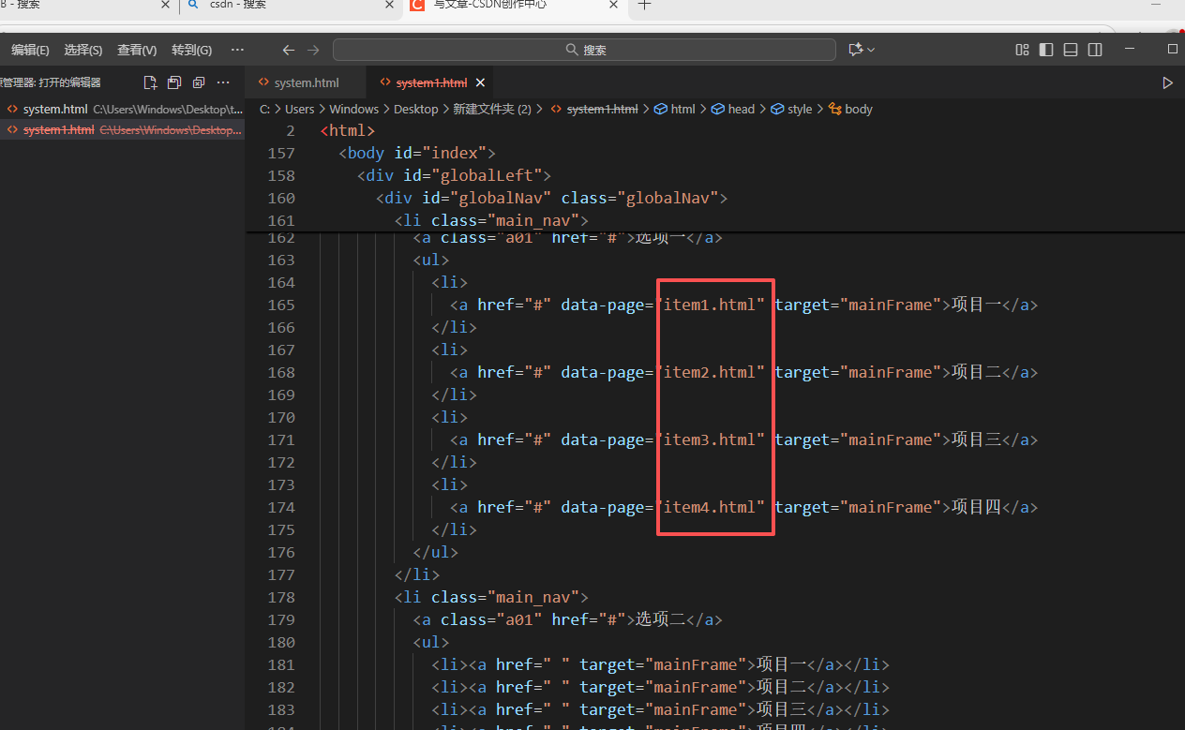
Task: Place cursor on 项目二 text at line 168
Action: [x=977, y=372]
